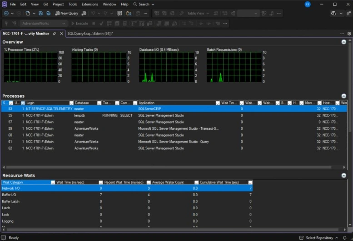Image resolution: width=353 pixels, height=241 pixels.
Task: Click the feedback icon at the far top right
Action: point(349,13)
